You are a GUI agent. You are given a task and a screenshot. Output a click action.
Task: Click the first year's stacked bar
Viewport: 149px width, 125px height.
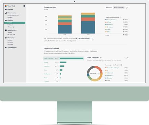pos(65,24)
